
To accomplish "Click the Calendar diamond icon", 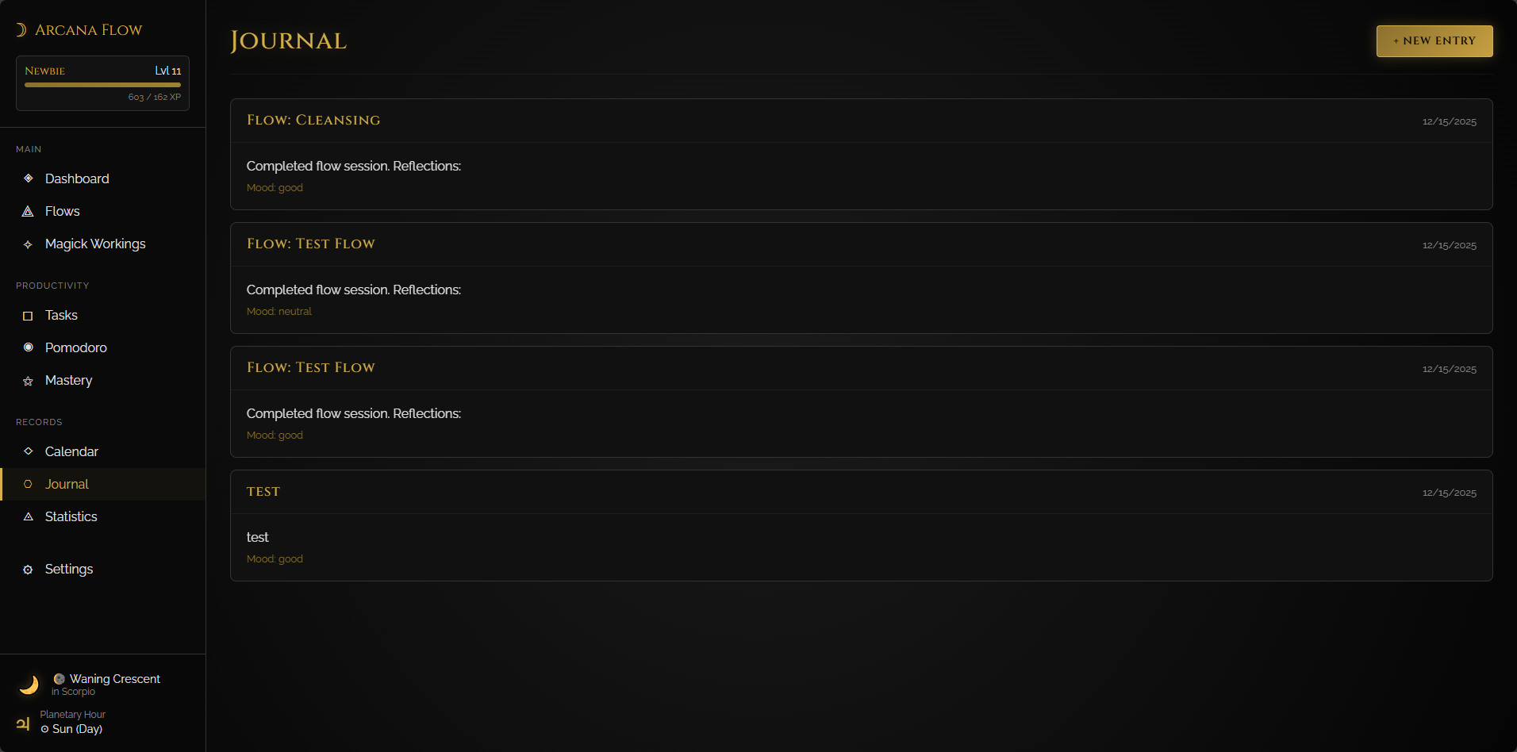I will click(28, 451).
